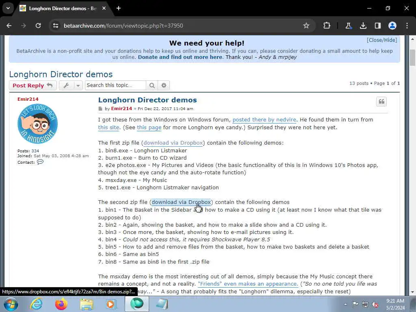Click scrollbar down arrow
Image resolution: width=416 pixels, height=312 pixels.
pyautogui.click(x=413, y=292)
